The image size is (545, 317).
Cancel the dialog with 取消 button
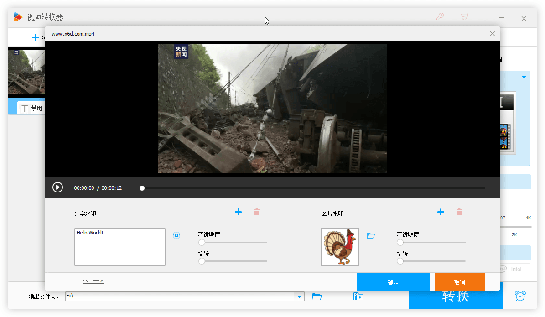pos(459,281)
